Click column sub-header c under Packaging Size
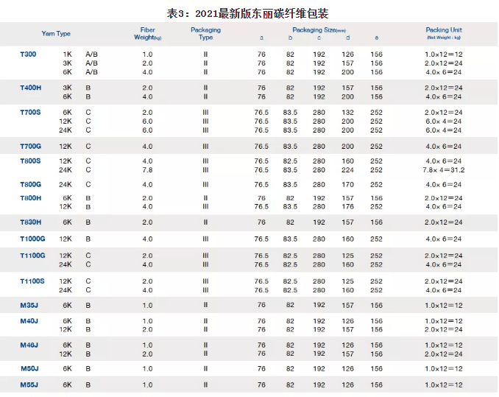The width and height of the screenshot is (499, 397). coord(319,38)
